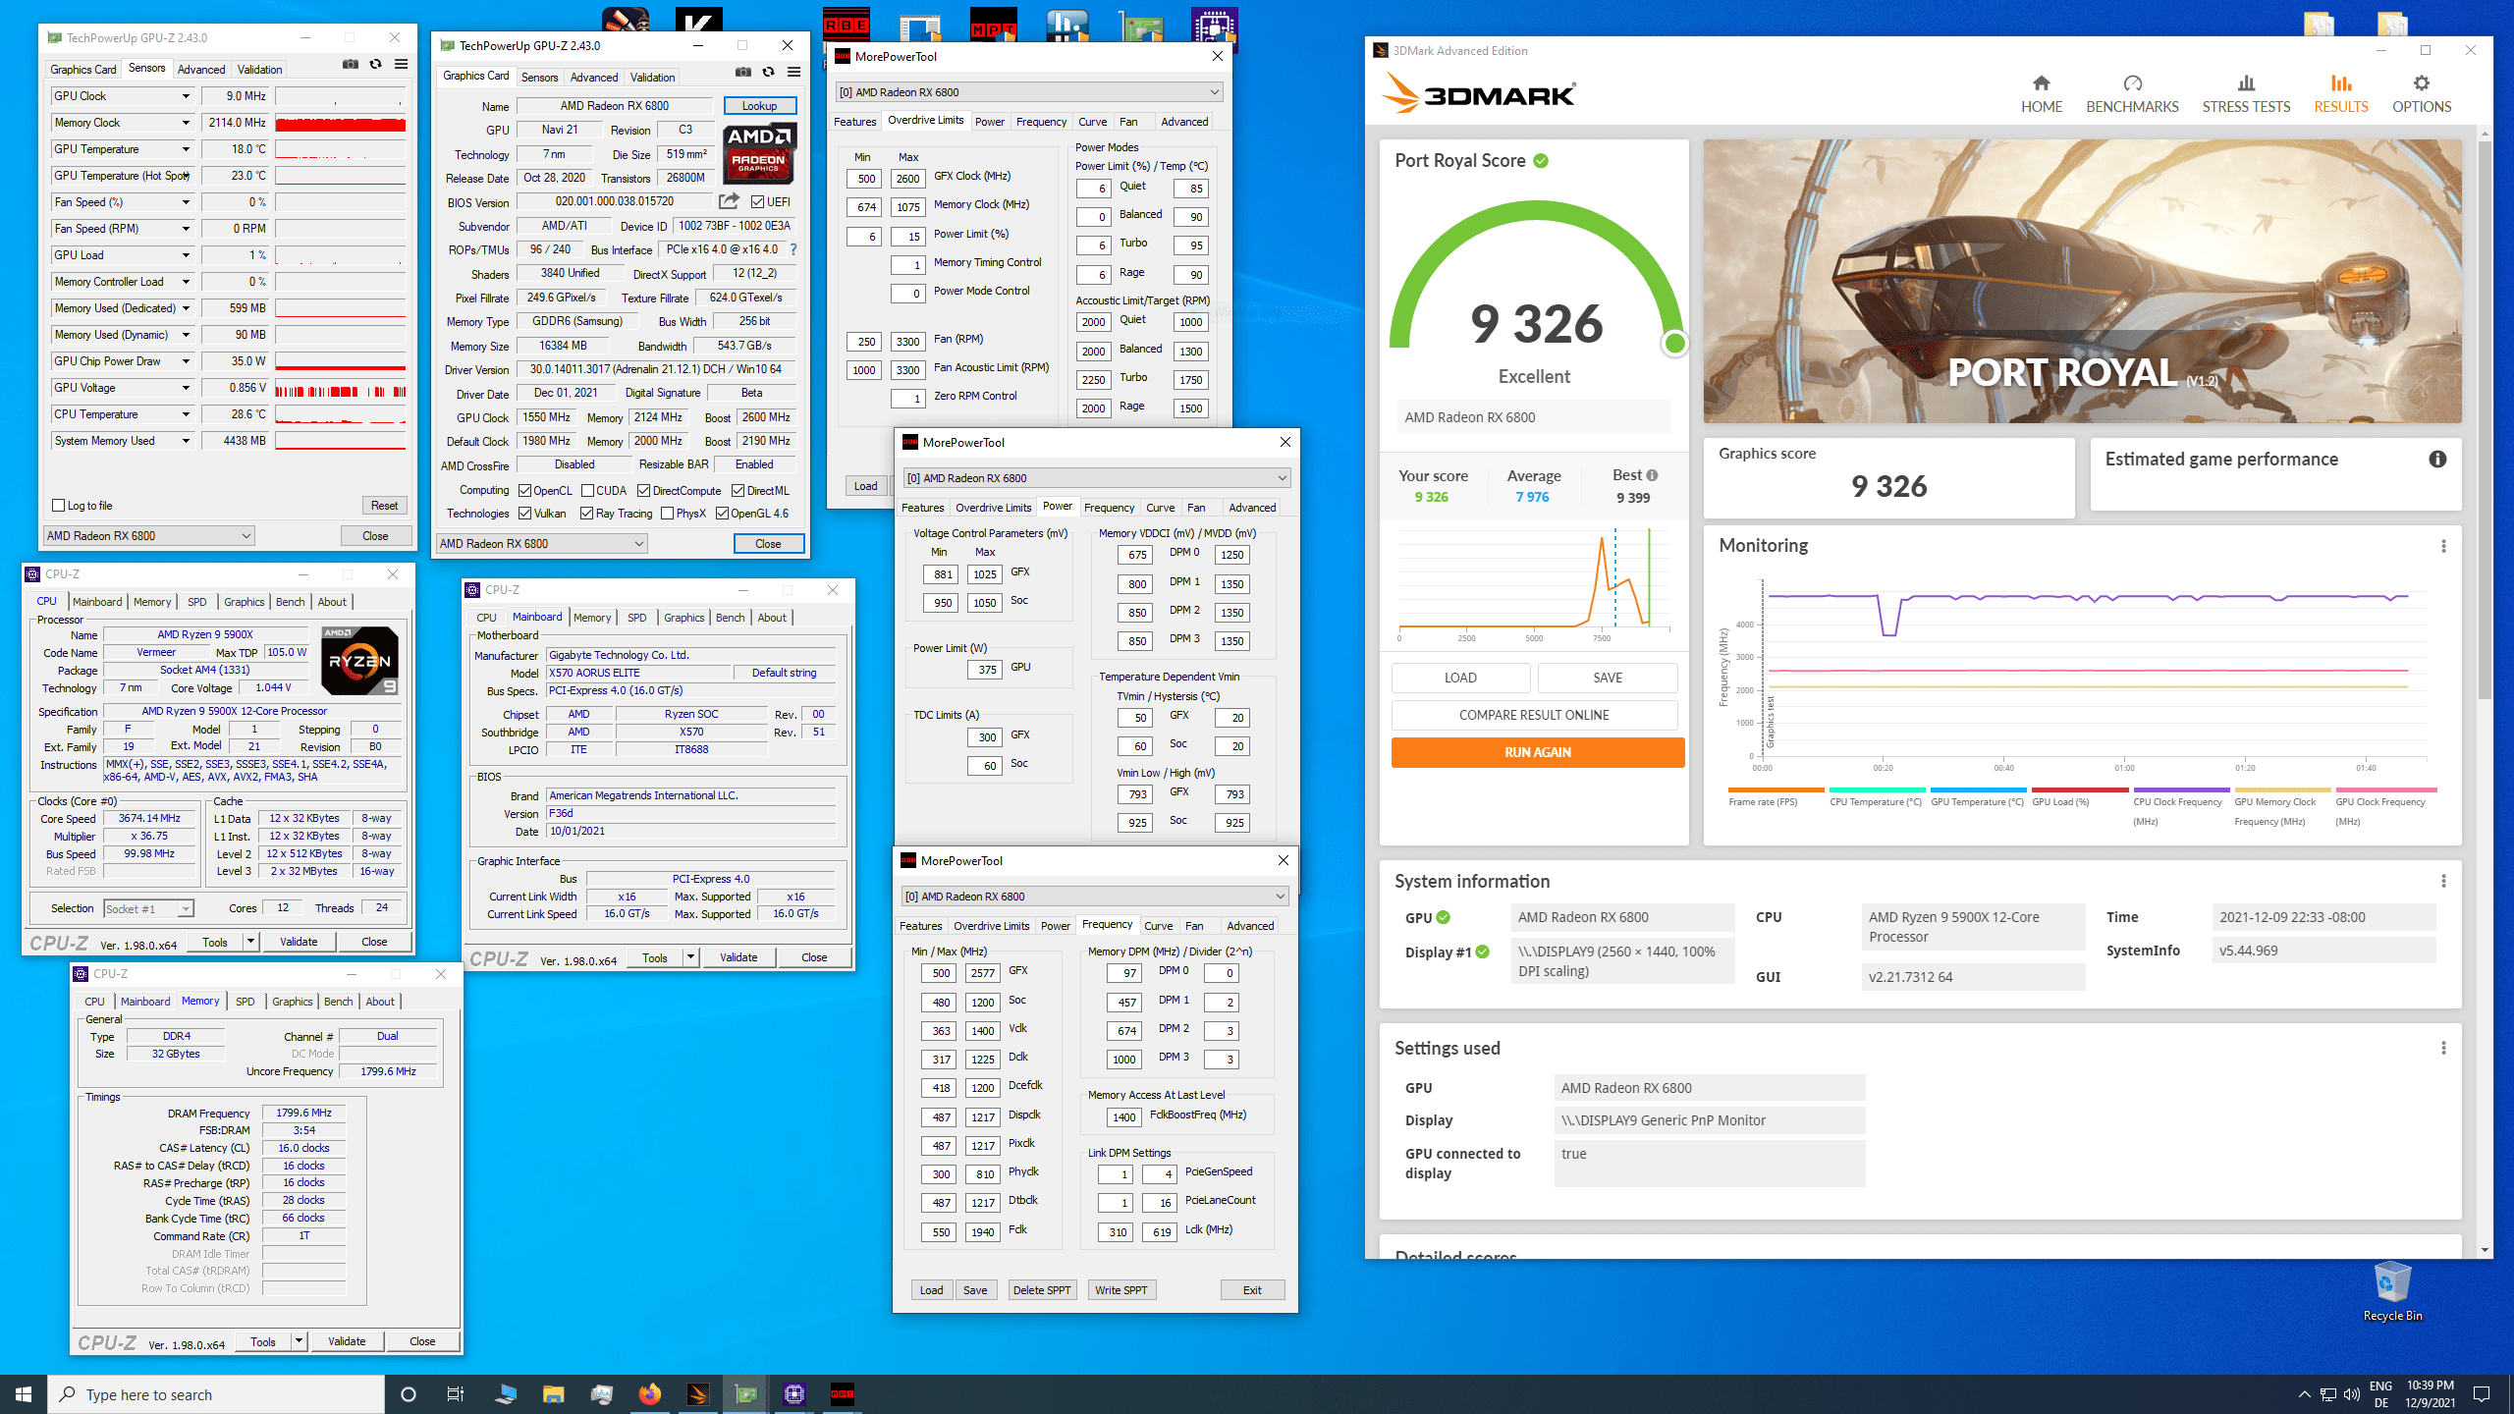The image size is (2514, 1414).
Task: Toggle DirectML checkbox in GPU-Z
Action: tap(738, 491)
